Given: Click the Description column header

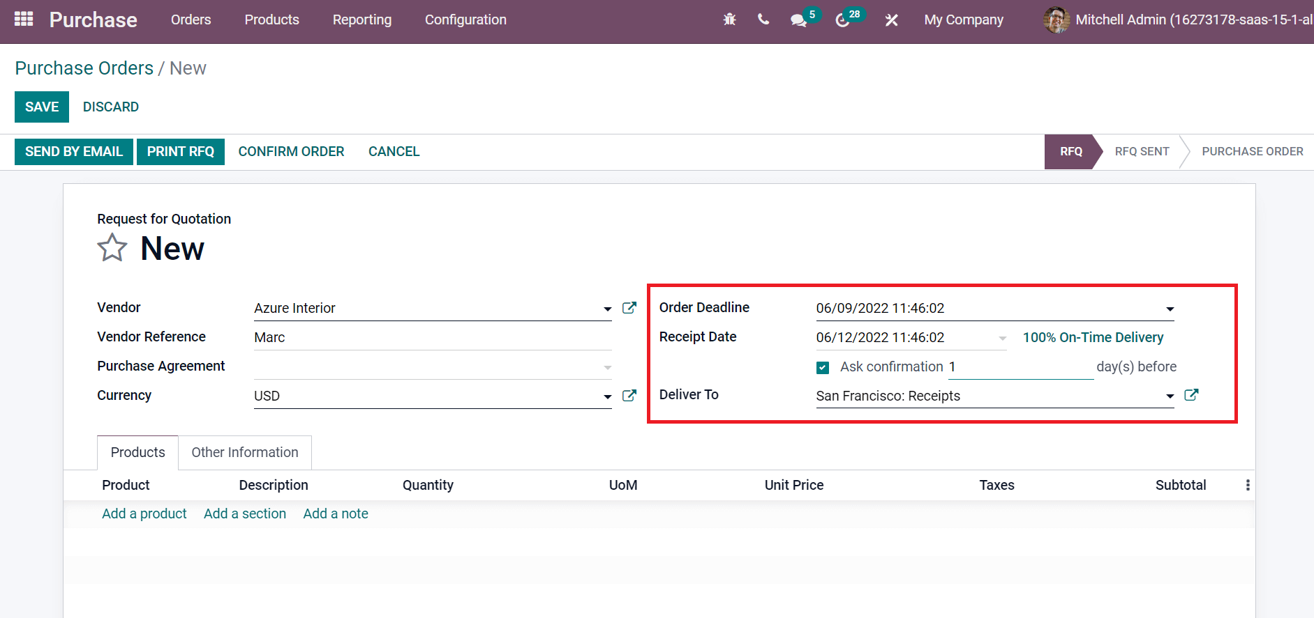Looking at the screenshot, I should tap(274, 485).
